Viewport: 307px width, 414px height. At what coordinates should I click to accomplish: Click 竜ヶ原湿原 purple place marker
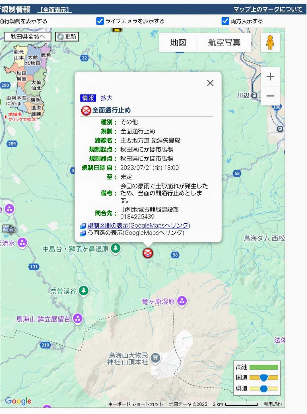[x=182, y=301]
